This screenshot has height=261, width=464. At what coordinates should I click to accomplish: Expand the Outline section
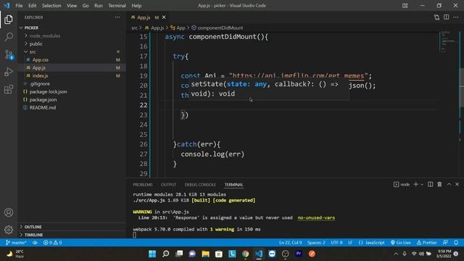coord(72,227)
